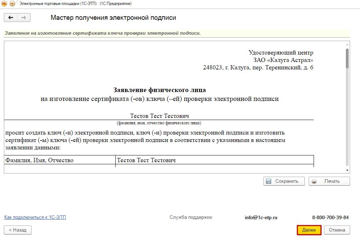Click the phone number 8-800-700-39-84
Image resolution: width=360 pixels, height=239 pixels.
click(x=330, y=217)
